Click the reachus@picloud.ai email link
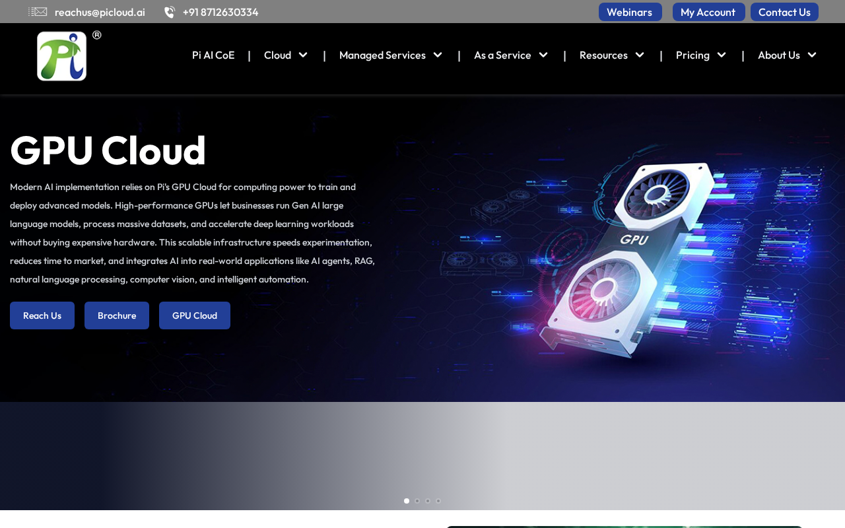The height and width of the screenshot is (528, 845). (100, 12)
